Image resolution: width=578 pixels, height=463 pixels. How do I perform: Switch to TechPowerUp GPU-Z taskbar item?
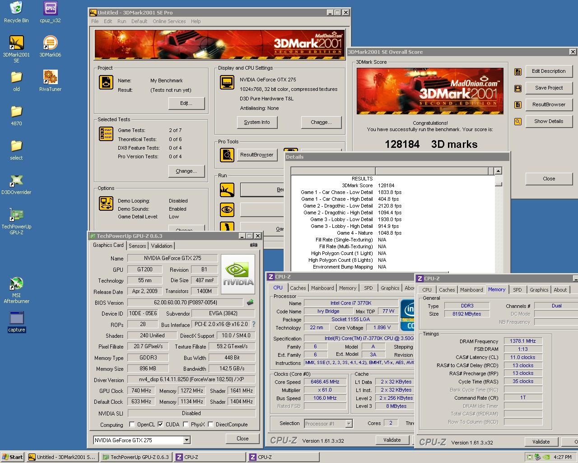pyautogui.click(x=135, y=457)
